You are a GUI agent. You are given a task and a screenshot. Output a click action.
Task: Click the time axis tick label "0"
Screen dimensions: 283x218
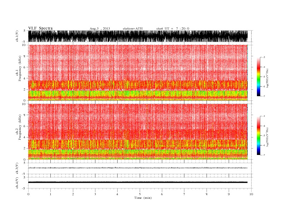28,194
